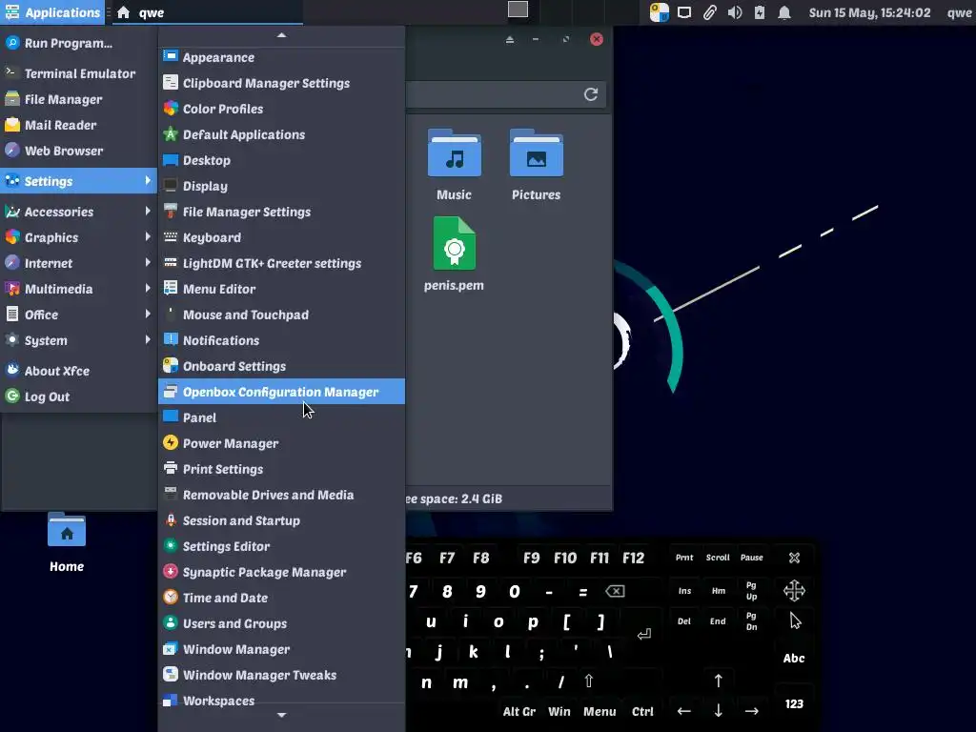Open Desktop settings entry
This screenshot has width=976, height=732.
(x=281, y=160)
